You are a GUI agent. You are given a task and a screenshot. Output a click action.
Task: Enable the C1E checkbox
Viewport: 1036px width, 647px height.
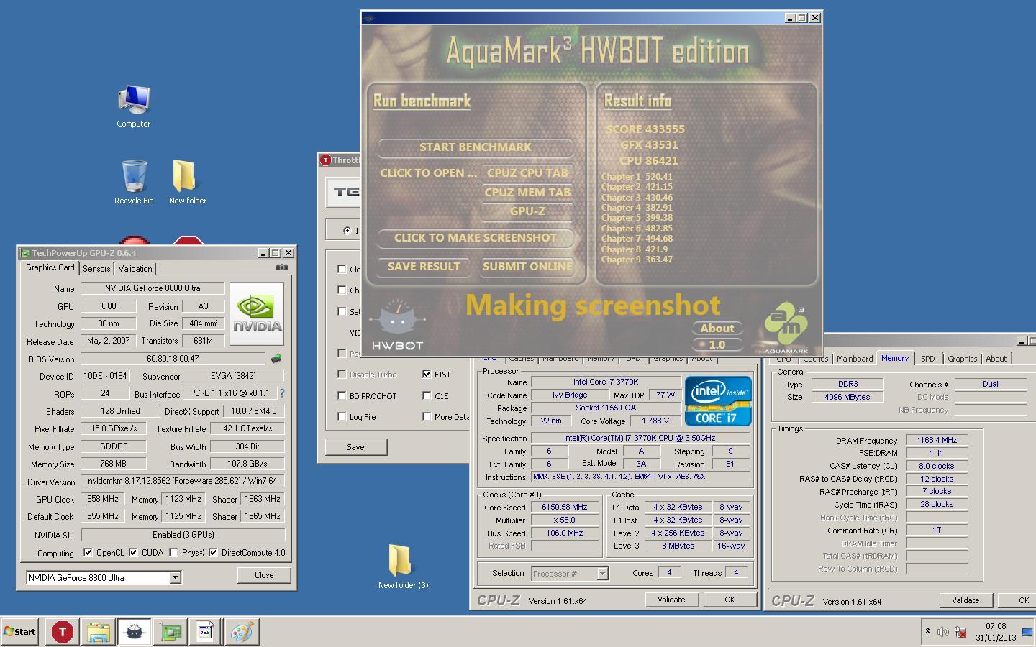tap(427, 395)
